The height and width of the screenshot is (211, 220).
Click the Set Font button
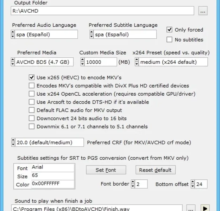pos(106,170)
